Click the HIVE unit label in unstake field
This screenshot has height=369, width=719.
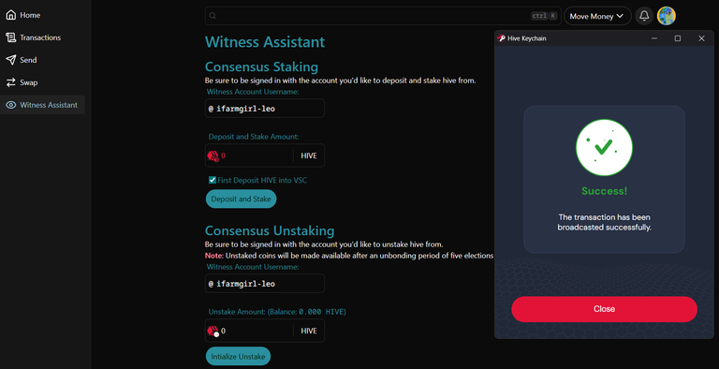point(309,331)
